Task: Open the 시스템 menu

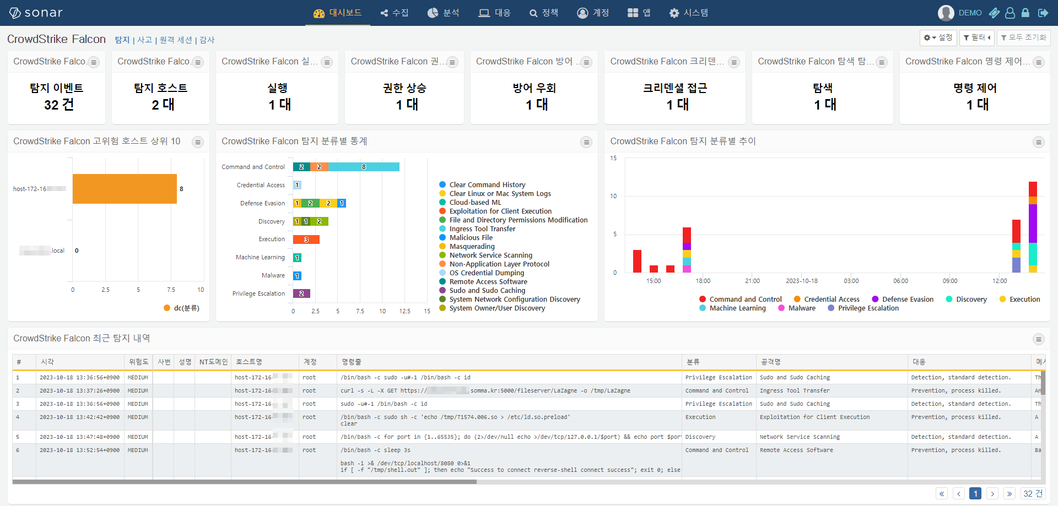Action: click(x=689, y=13)
